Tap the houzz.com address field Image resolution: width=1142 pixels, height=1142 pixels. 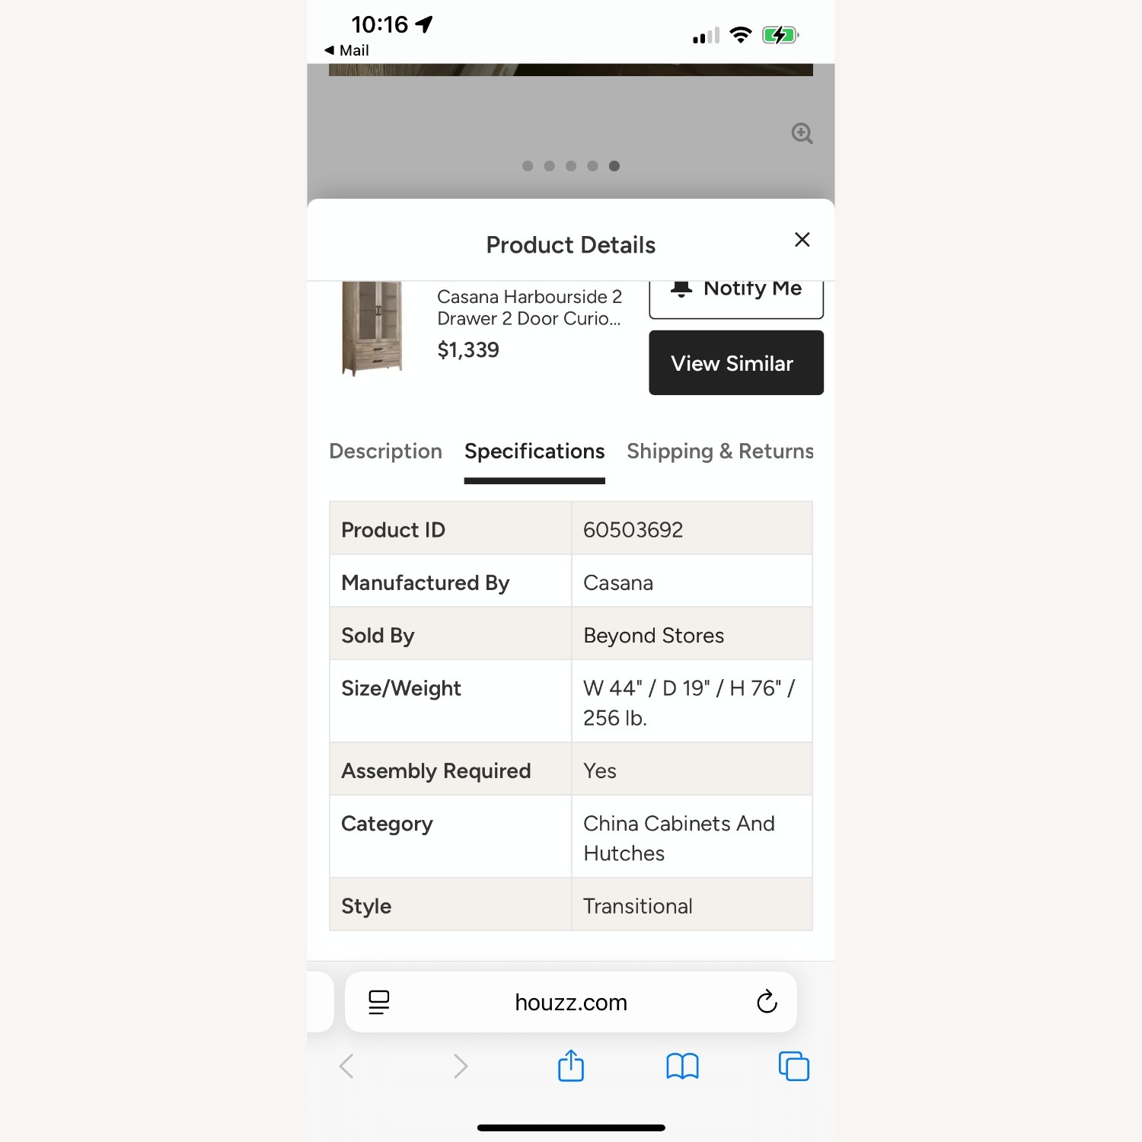pos(571,1002)
